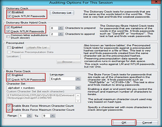Toggle Enable Brute Force Minimum Character Count

pos(9,106)
